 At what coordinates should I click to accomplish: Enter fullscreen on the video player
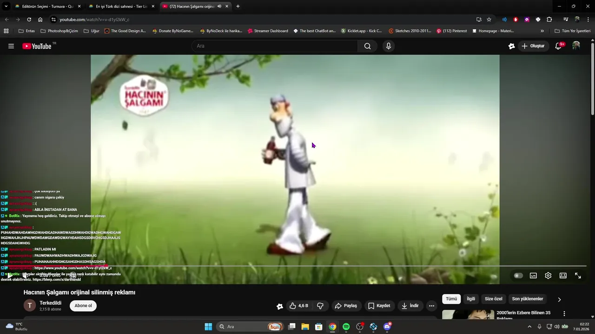(578, 276)
